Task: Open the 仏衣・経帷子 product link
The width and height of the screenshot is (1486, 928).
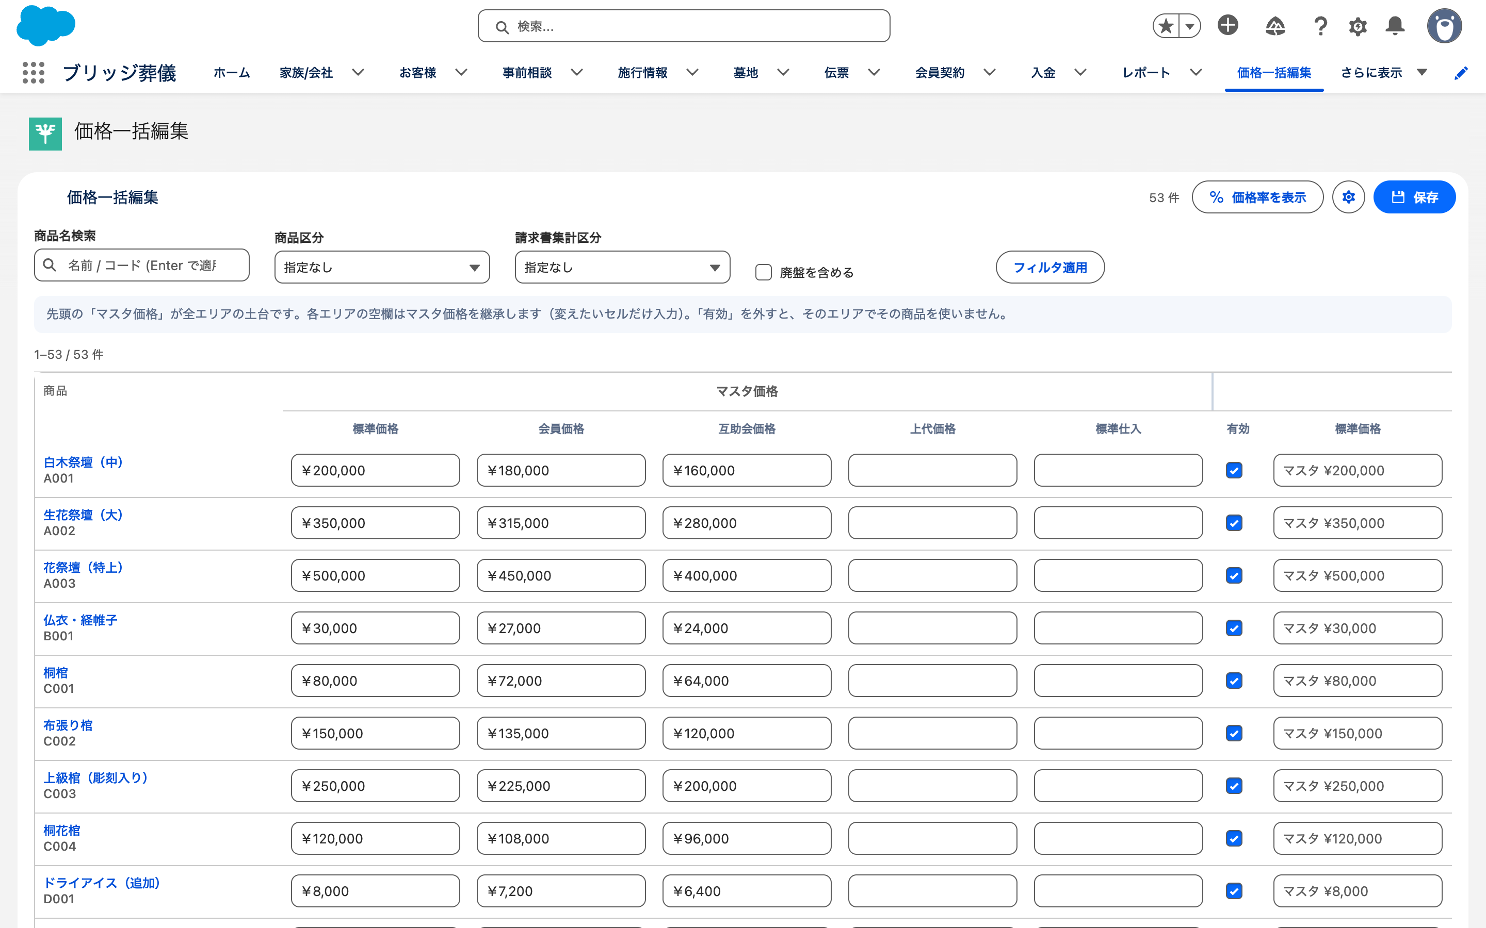Action: tap(80, 620)
